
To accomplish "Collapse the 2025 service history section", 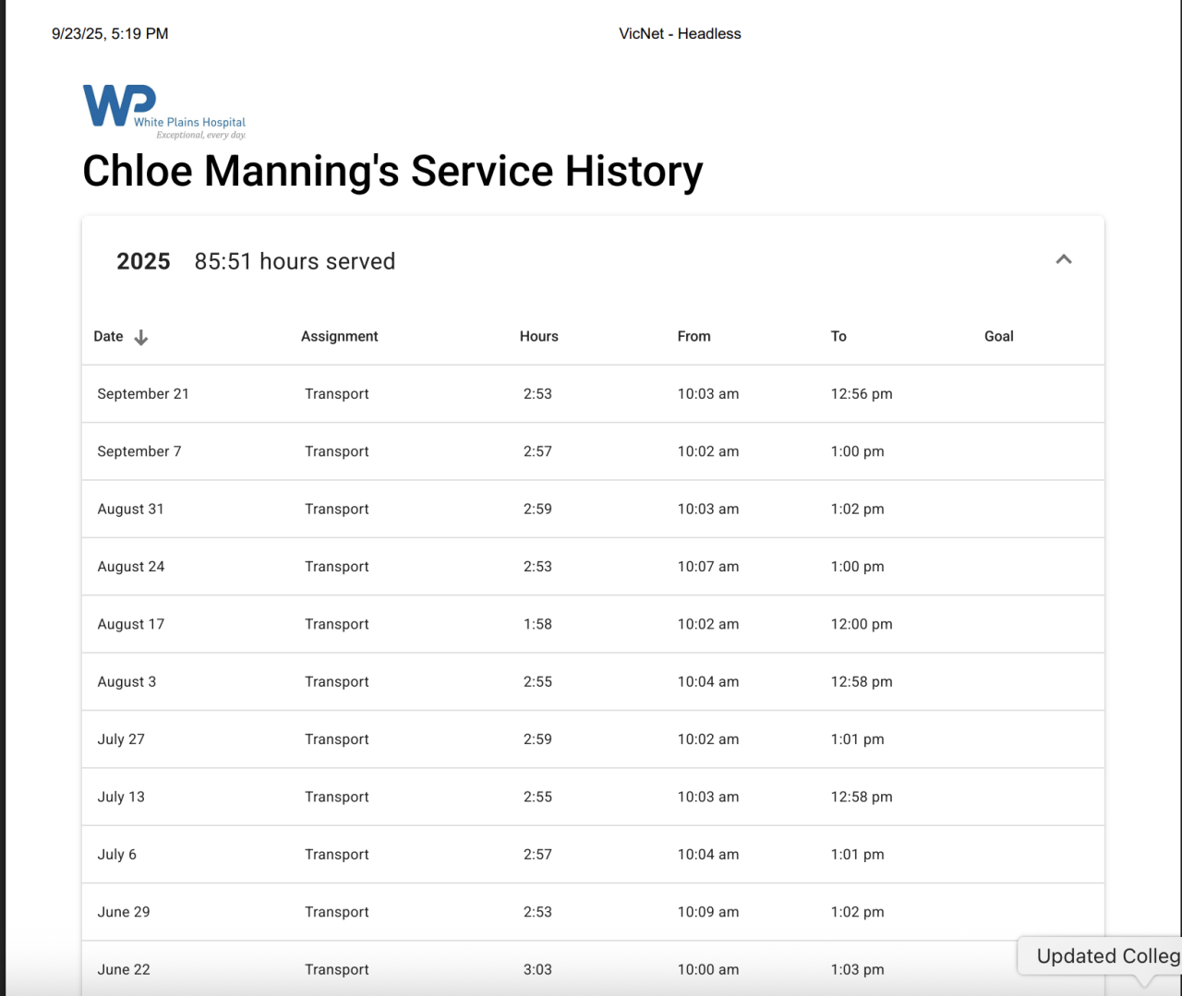I will click(1064, 259).
